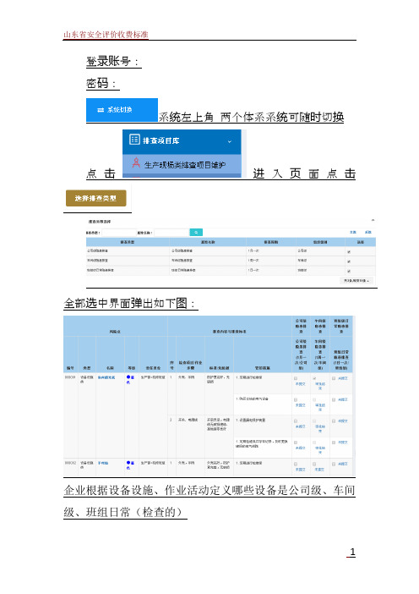This screenshot has width=419, height=594.
Task: Focus the 排查类型 search input field
Action: 118,232
